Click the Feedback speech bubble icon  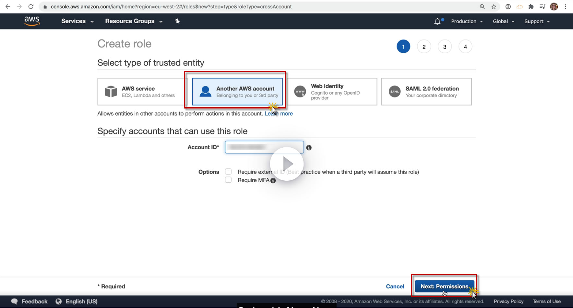[14, 302]
